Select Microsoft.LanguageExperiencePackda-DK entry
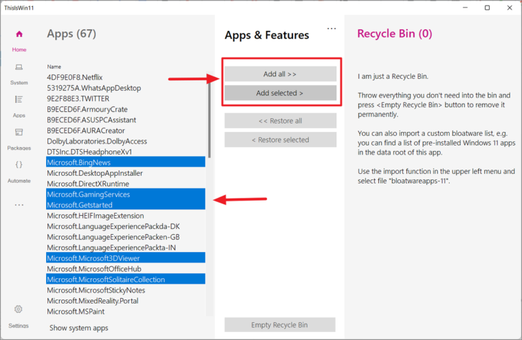The height and width of the screenshot is (340, 522). point(125,226)
